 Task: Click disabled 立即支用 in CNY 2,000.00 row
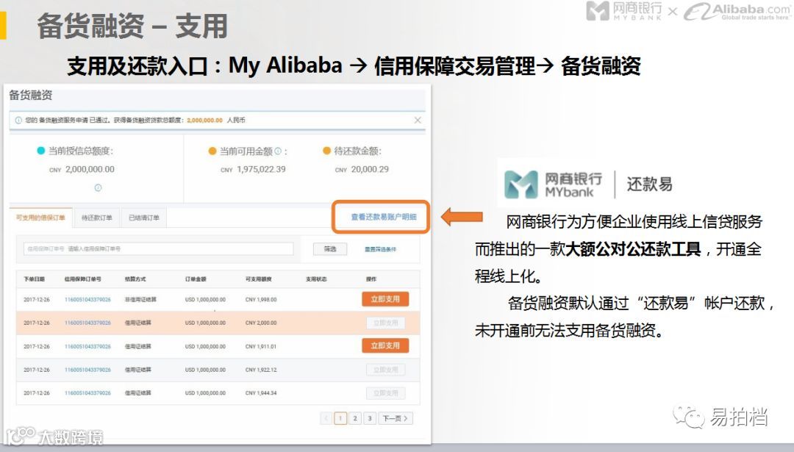pos(385,323)
